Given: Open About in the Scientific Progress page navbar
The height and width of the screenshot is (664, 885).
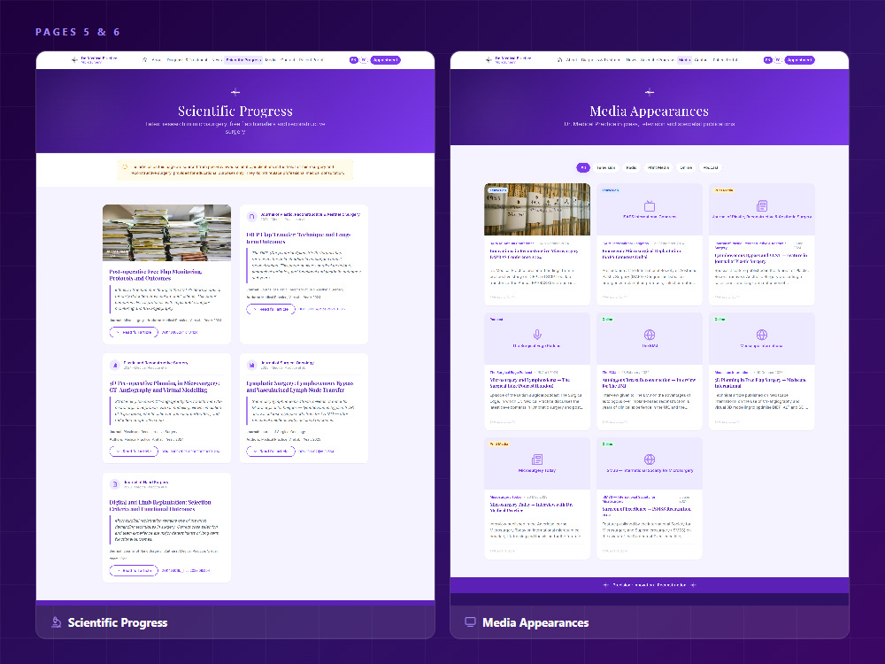Looking at the screenshot, I should (x=156, y=60).
